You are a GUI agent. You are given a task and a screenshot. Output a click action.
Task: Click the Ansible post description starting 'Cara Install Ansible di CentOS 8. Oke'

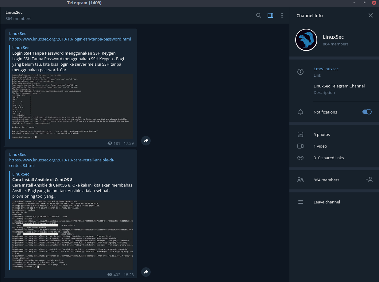tap(72, 191)
